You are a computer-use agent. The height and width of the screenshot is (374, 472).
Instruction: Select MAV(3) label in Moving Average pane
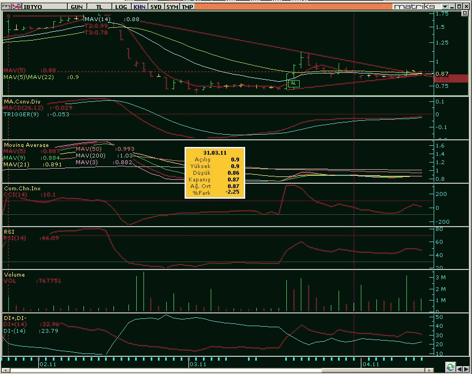pos(87,162)
